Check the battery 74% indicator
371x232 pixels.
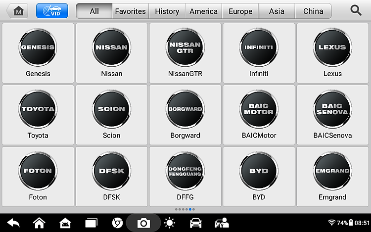[x=345, y=223]
